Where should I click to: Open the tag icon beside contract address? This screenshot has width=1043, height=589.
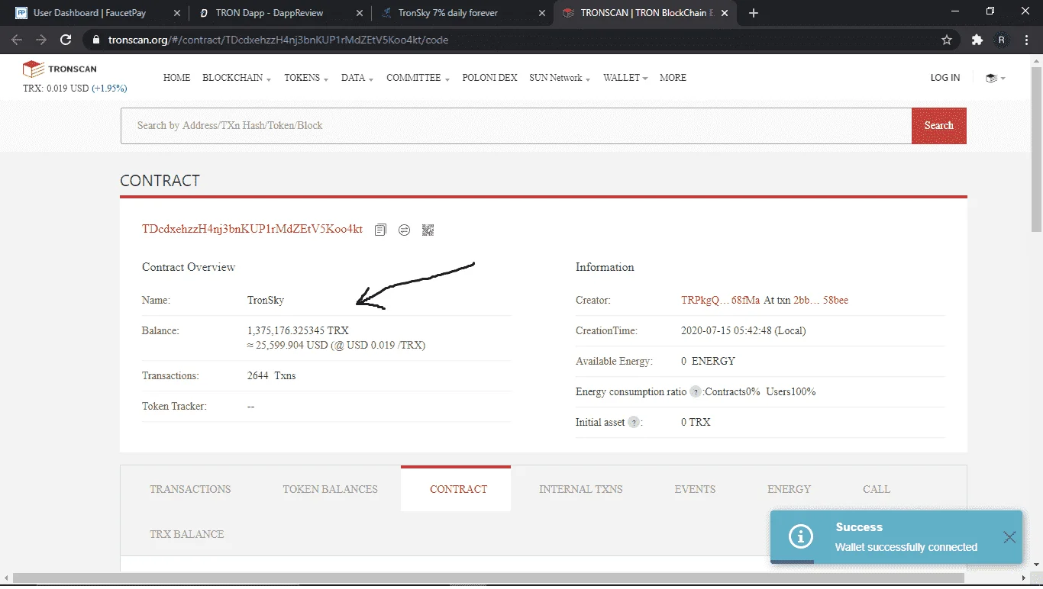[x=404, y=230]
